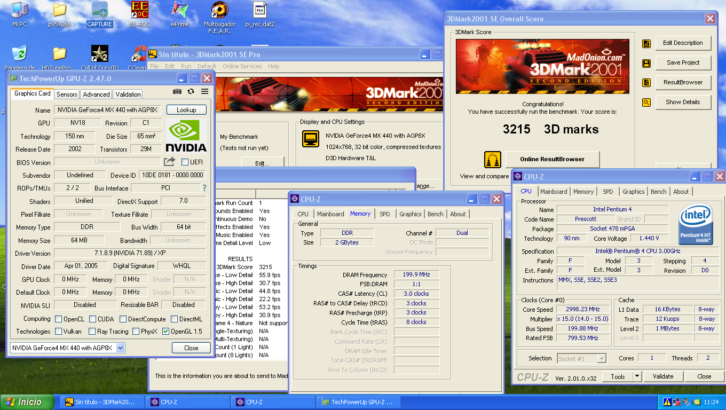Open the Bench tab in right CPU-Z window
Image resolution: width=726 pixels, height=410 pixels.
(658, 192)
